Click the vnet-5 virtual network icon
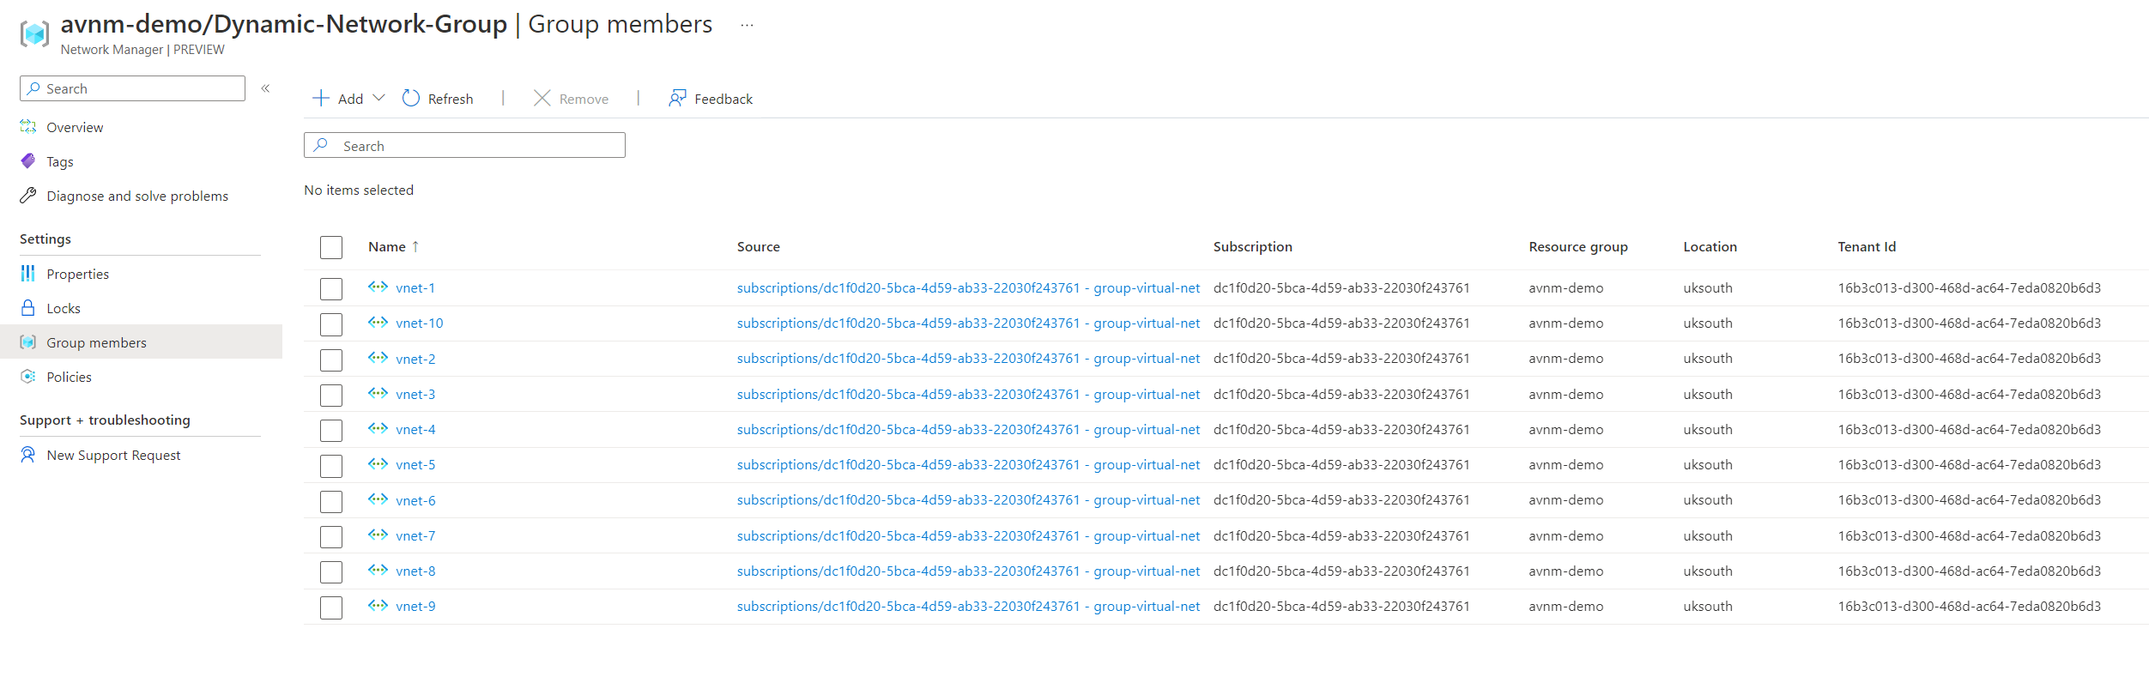 click(x=378, y=464)
